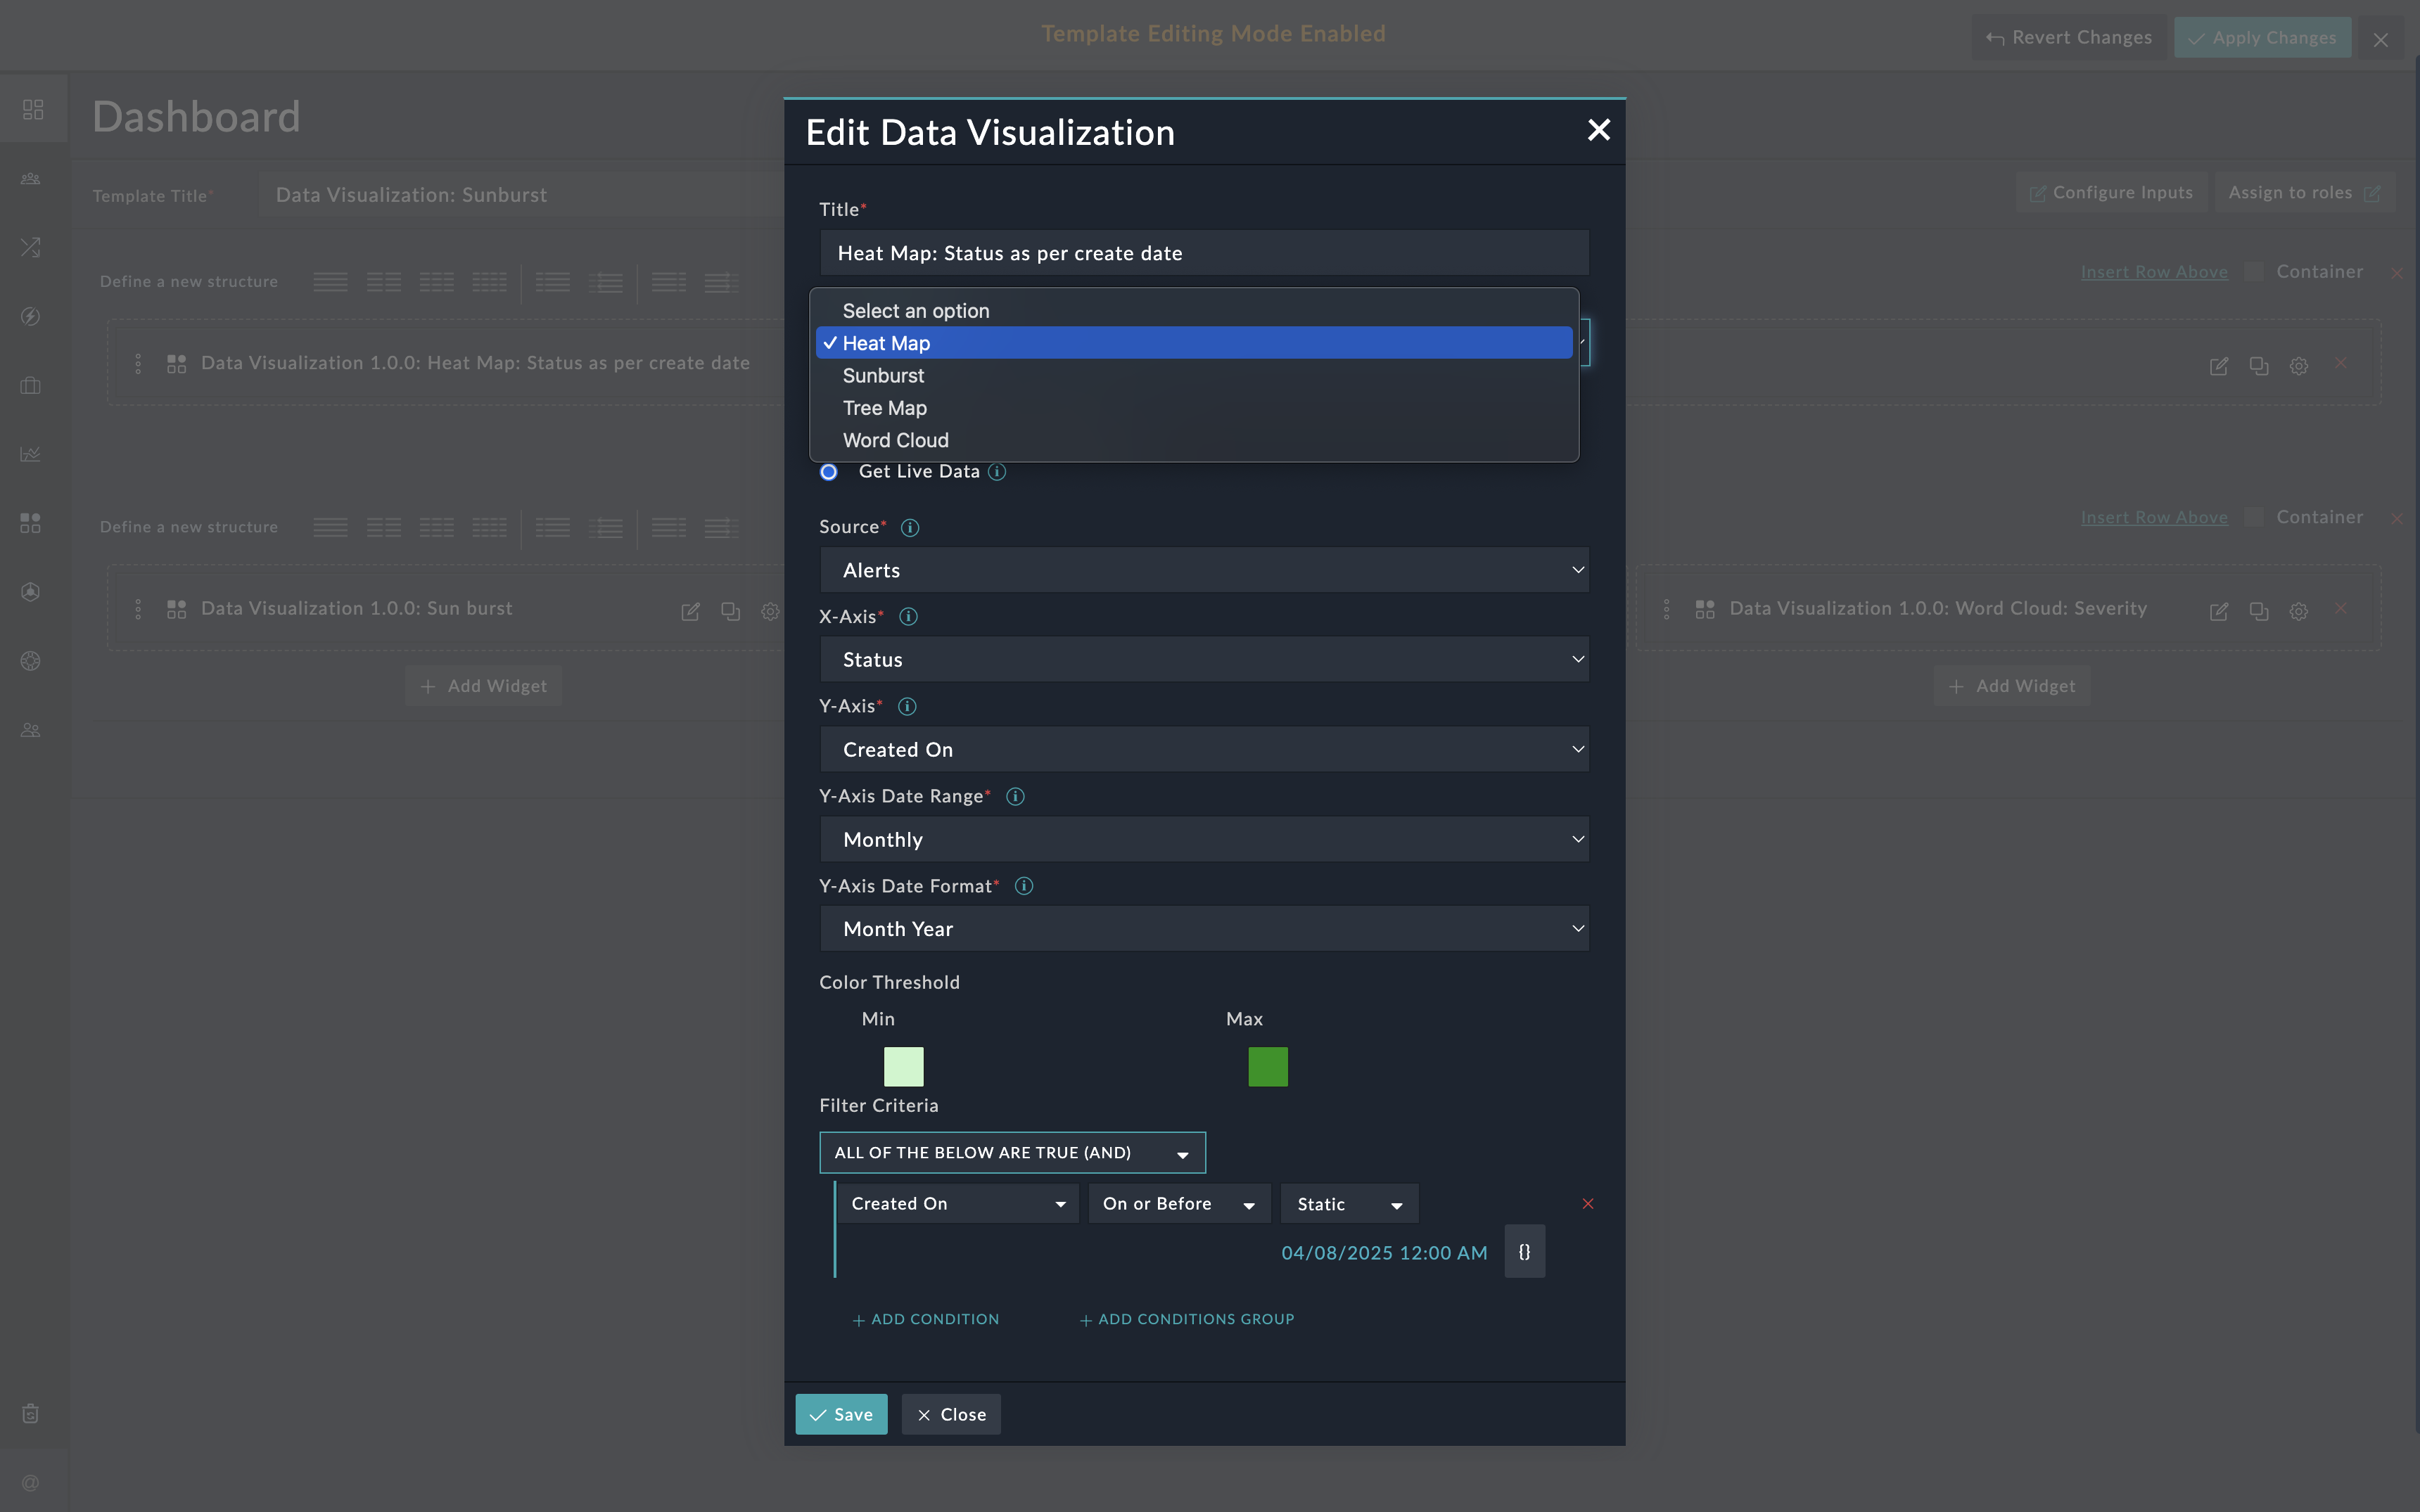2420x1512 pixels.
Task: Click Source info icon
Action: pos(909,527)
